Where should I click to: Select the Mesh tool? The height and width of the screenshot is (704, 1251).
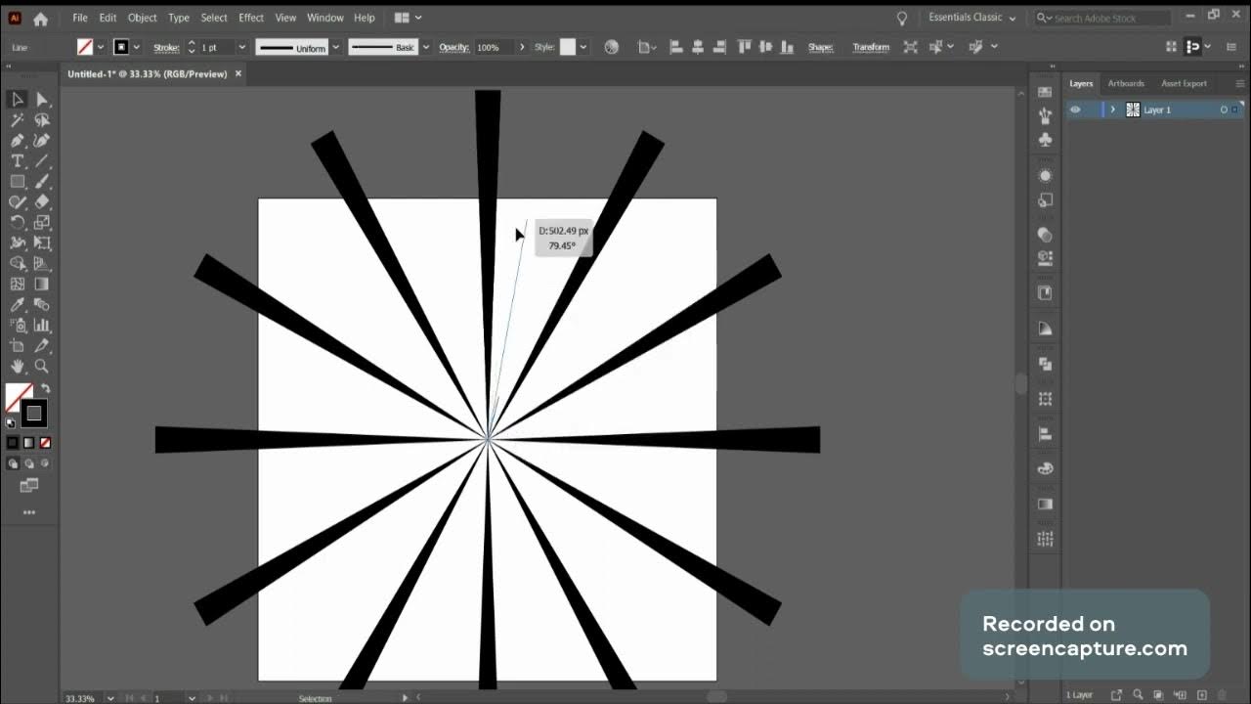point(17,285)
